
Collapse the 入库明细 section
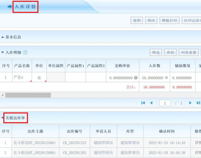click(3, 52)
